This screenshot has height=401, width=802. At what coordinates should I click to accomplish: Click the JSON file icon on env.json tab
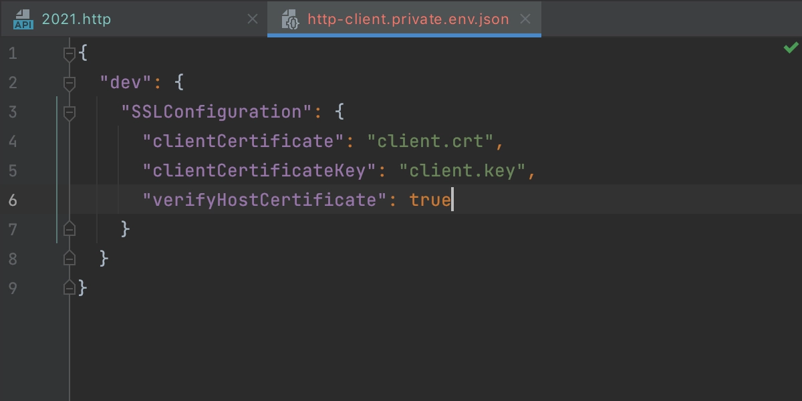pos(290,19)
